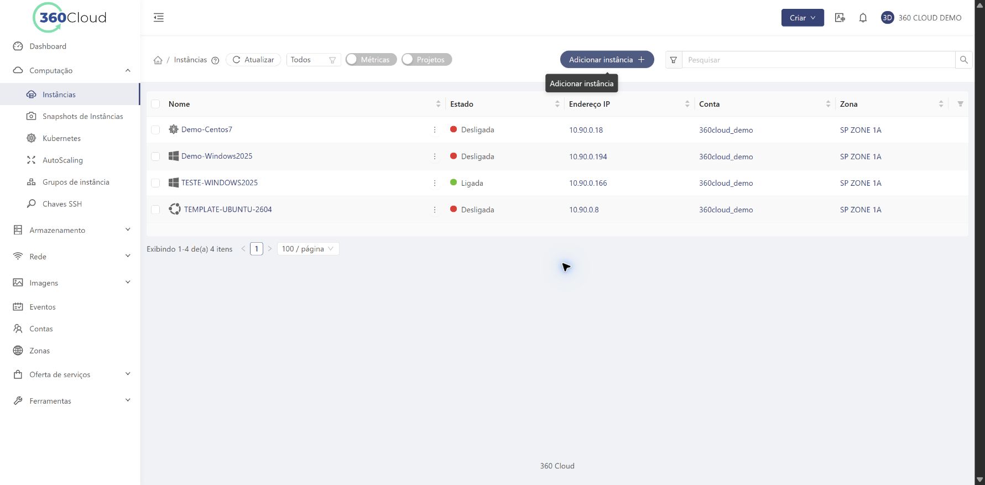Toggle the Projetos switch

coord(426,60)
